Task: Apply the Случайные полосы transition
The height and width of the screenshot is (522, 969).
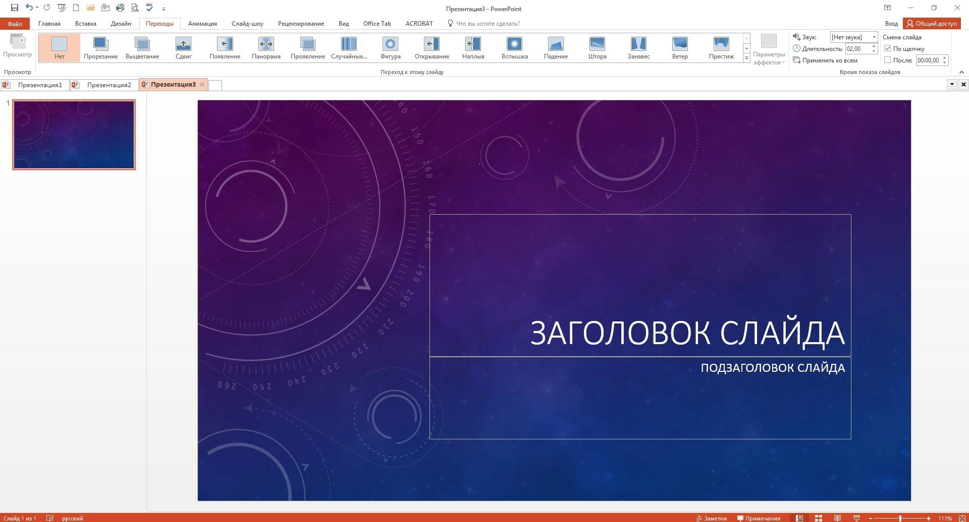Action: pyautogui.click(x=349, y=48)
